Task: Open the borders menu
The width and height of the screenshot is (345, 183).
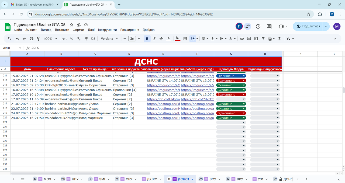Action: (x=185, y=39)
